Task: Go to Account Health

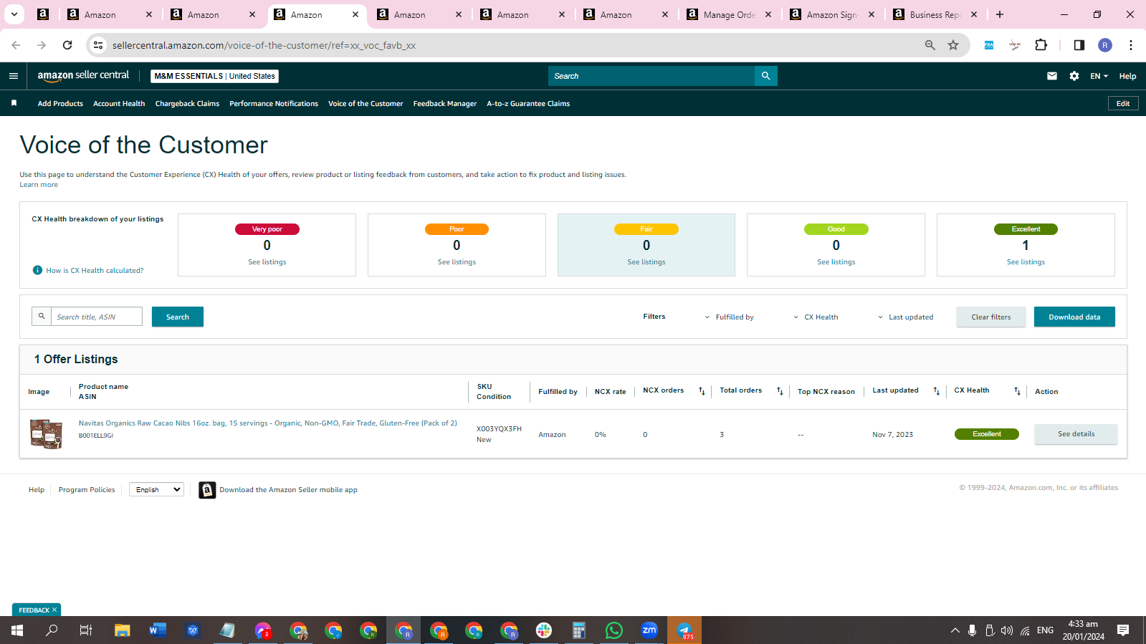Action: (x=119, y=104)
